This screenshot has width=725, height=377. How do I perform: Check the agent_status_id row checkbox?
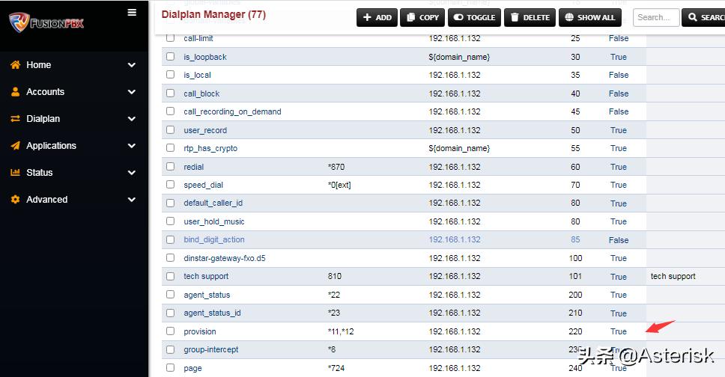coord(170,313)
